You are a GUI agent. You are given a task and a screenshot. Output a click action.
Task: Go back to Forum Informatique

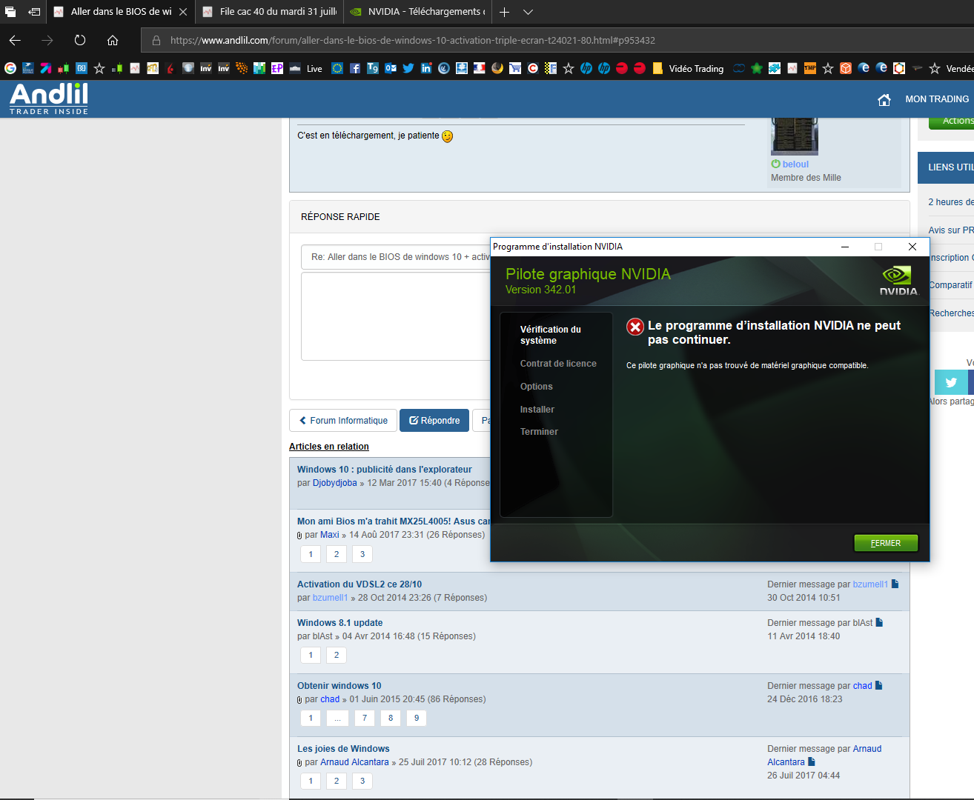343,420
